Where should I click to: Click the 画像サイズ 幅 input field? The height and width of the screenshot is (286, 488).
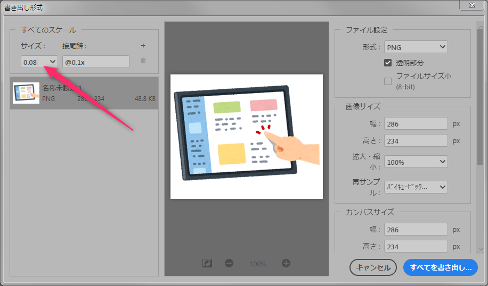click(x=416, y=124)
